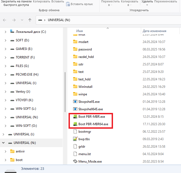The image size is (181, 173).
Task: Click the Boot PBR-MBR.exe file icon
Action: tap(75, 117)
